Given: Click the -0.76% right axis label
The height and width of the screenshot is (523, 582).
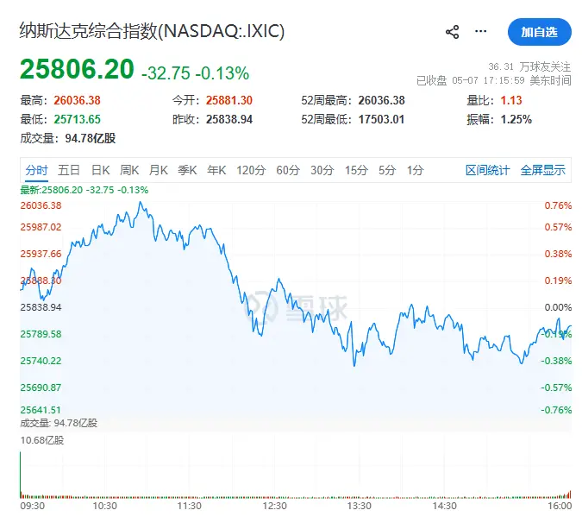Looking at the screenshot, I should point(556,410).
